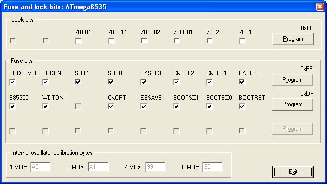Uncheck the CKSEL0 fuse bit
This screenshot has width=327, height=184.
[242, 82]
